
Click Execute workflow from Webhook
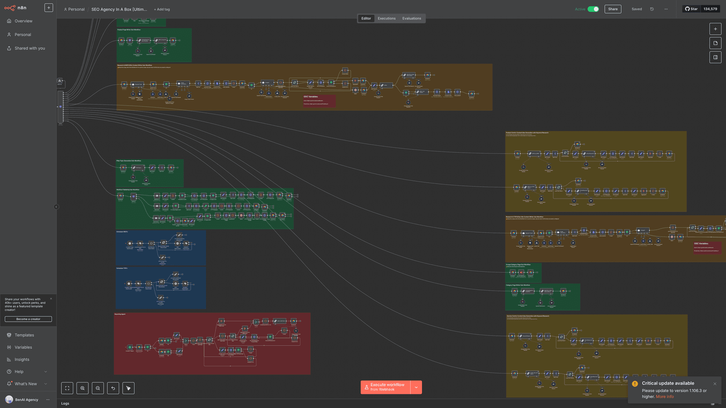(386, 387)
